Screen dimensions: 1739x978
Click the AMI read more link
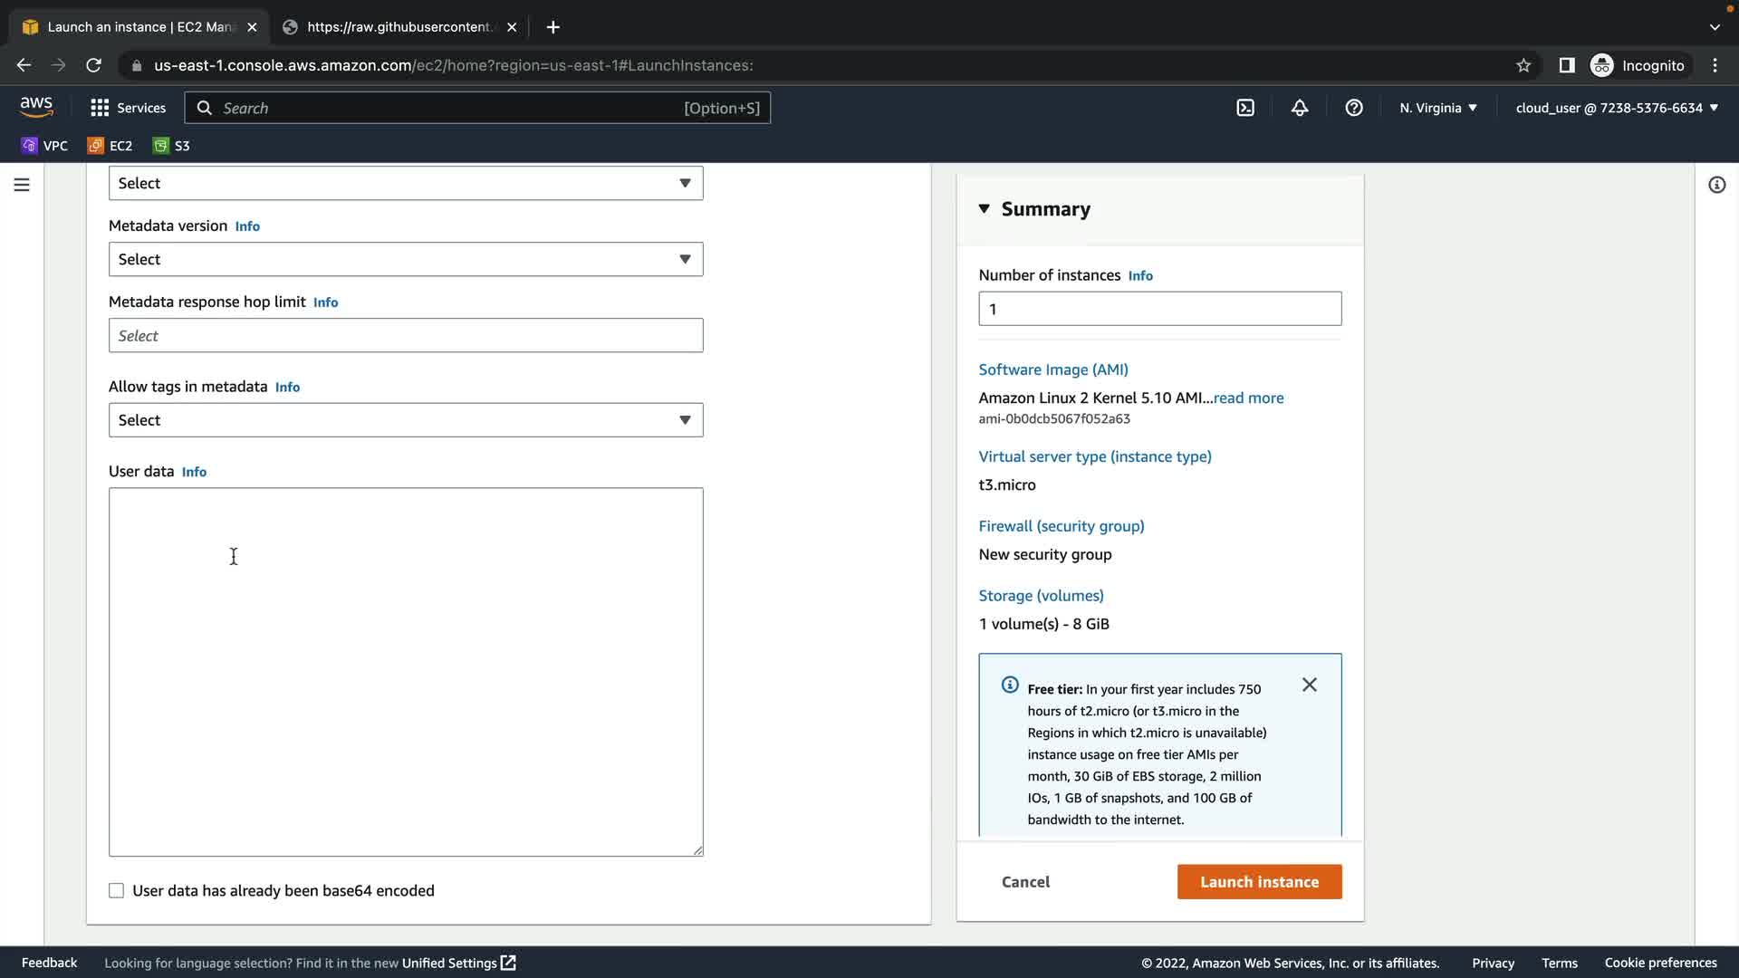pyautogui.click(x=1248, y=398)
